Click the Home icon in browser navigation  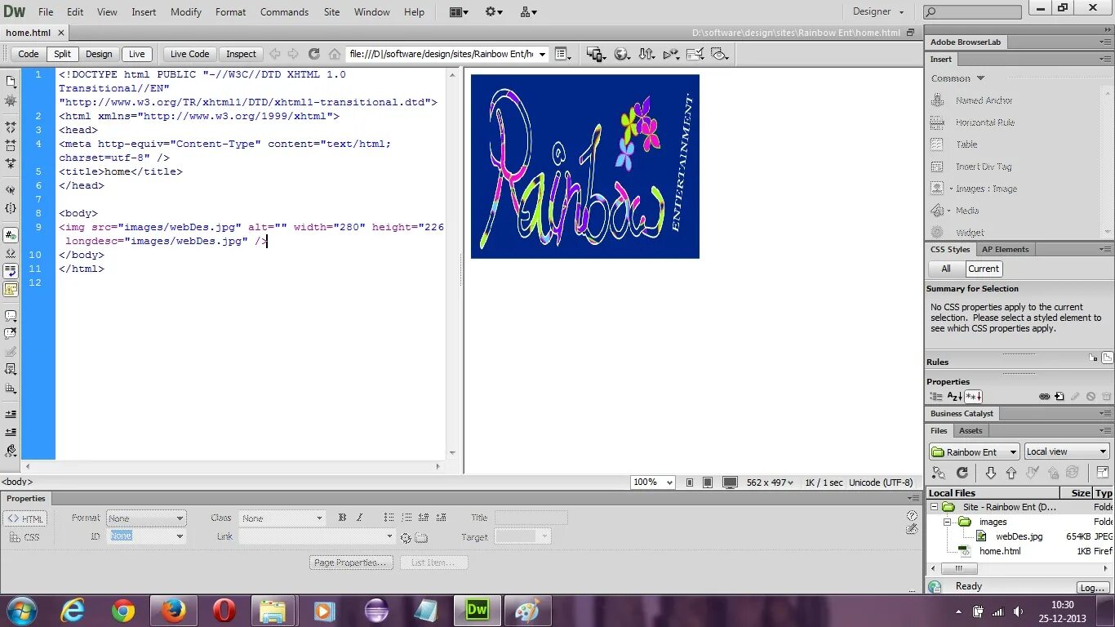point(335,54)
